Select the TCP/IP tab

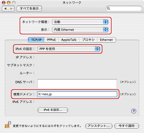36,40
